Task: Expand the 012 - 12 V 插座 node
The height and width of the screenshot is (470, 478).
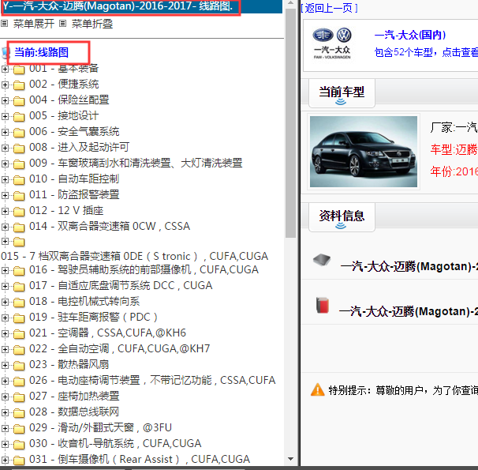Action: click(x=5, y=211)
